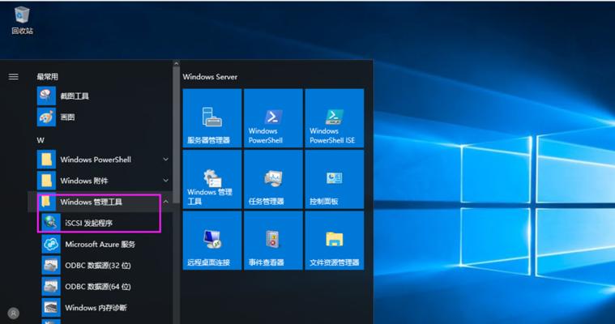Open ODBC 数据源(32 位)

click(106, 265)
